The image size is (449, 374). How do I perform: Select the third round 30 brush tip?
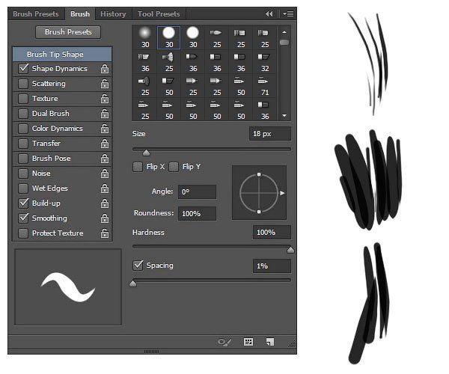pos(193,37)
